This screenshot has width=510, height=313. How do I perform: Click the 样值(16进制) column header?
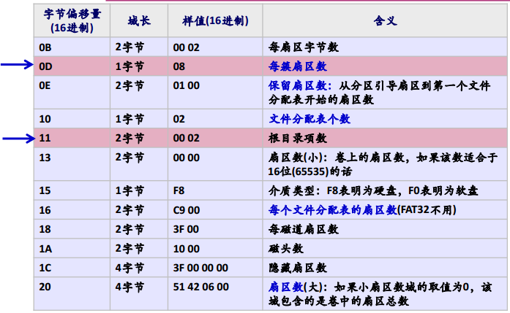[214, 21]
